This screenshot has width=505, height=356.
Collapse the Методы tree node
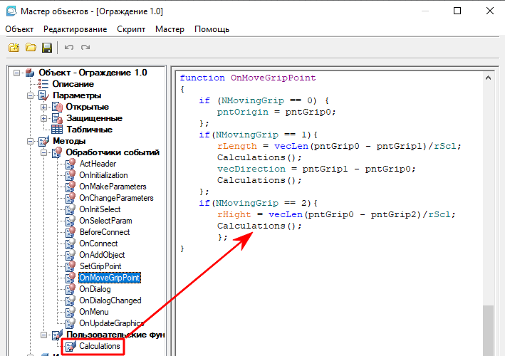[30, 141]
